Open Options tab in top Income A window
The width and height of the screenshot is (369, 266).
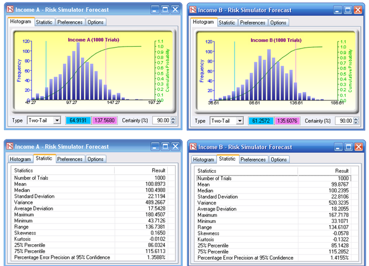tap(96, 22)
